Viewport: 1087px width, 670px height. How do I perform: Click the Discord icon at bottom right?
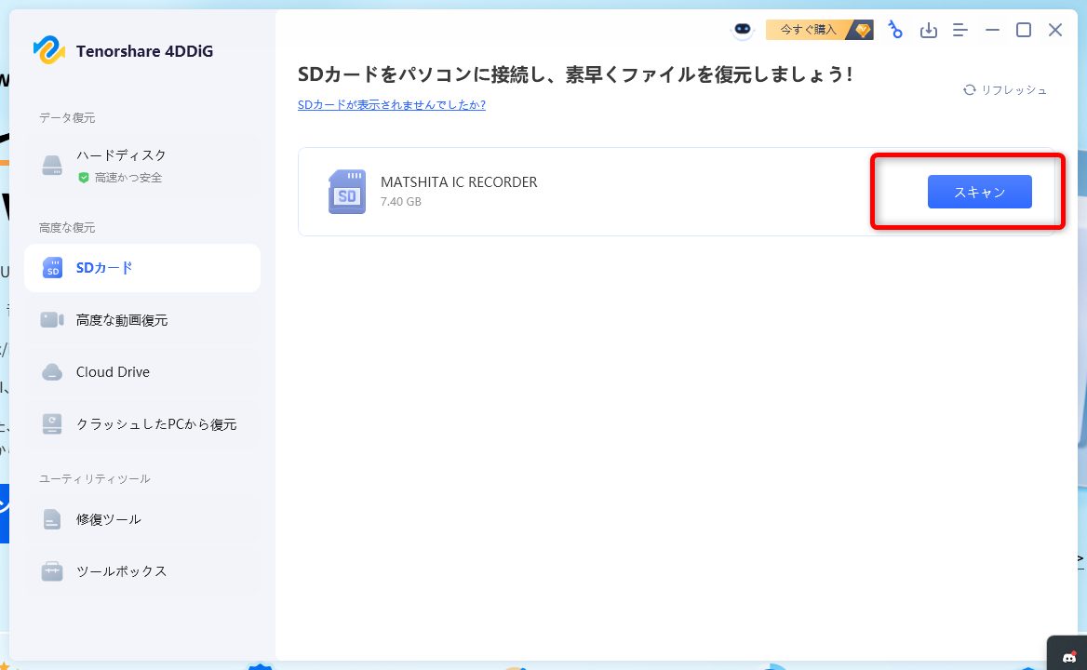coord(1067,657)
